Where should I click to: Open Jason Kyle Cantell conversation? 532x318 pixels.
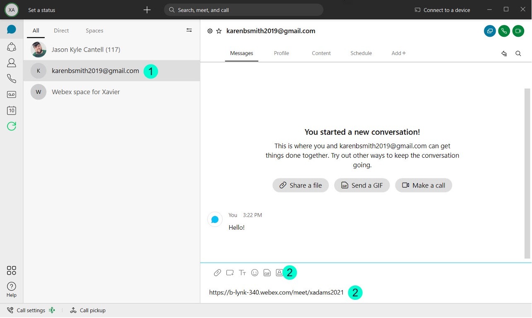coord(112,50)
